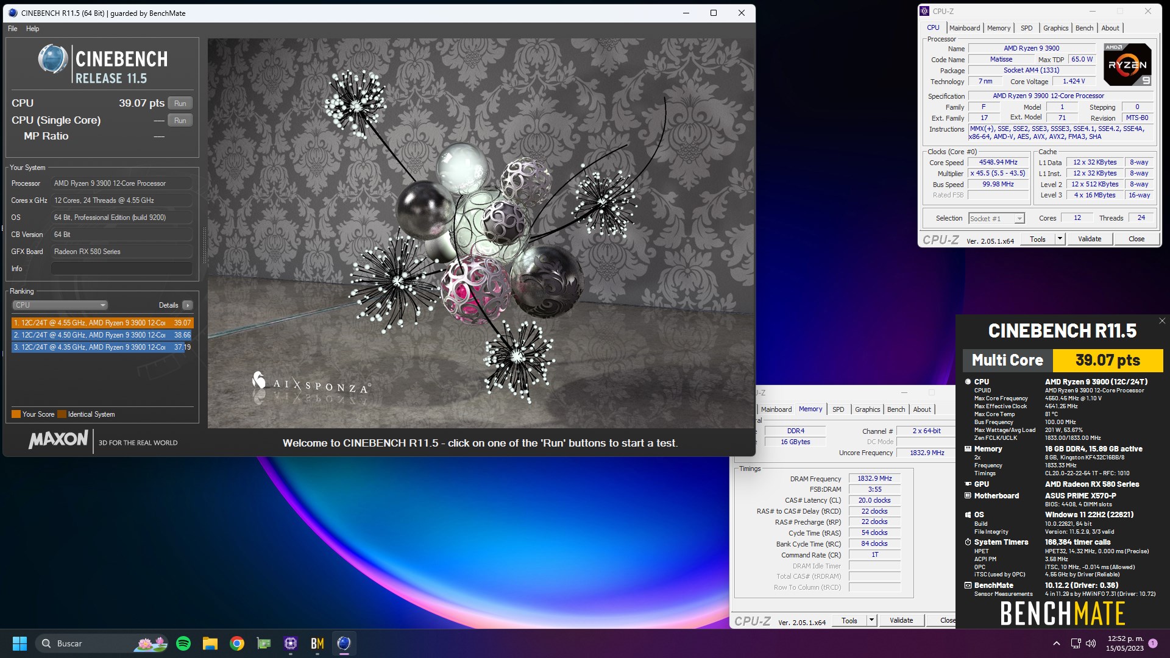The width and height of the screenshot is (1170, 658).
Task: Open File Explorer from the taskbar
Action: click(x=210, y=643)
